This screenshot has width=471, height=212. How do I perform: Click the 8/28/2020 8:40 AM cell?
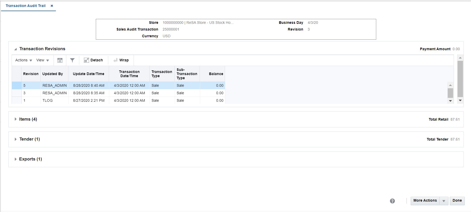[x=89, y=85]
